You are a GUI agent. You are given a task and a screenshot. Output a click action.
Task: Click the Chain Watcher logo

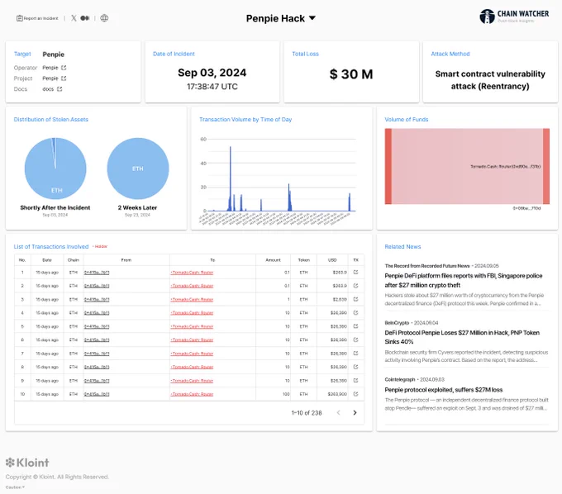click(514, 17)
